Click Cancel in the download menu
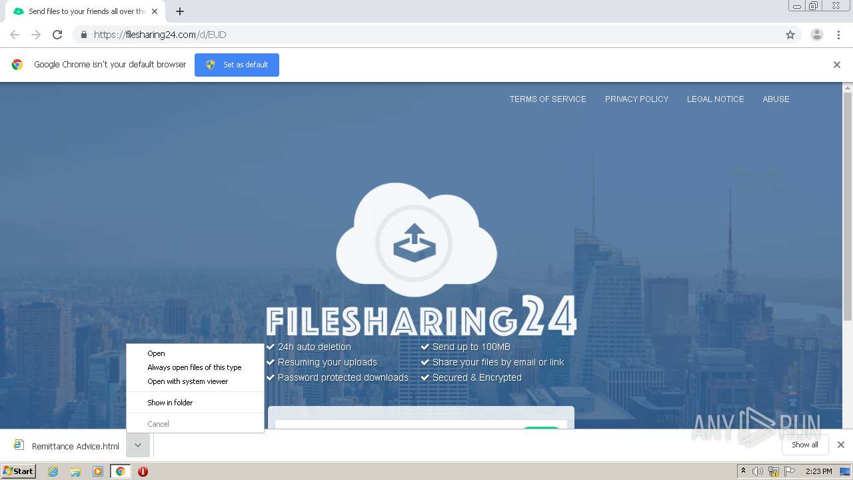 coord(195,424)
